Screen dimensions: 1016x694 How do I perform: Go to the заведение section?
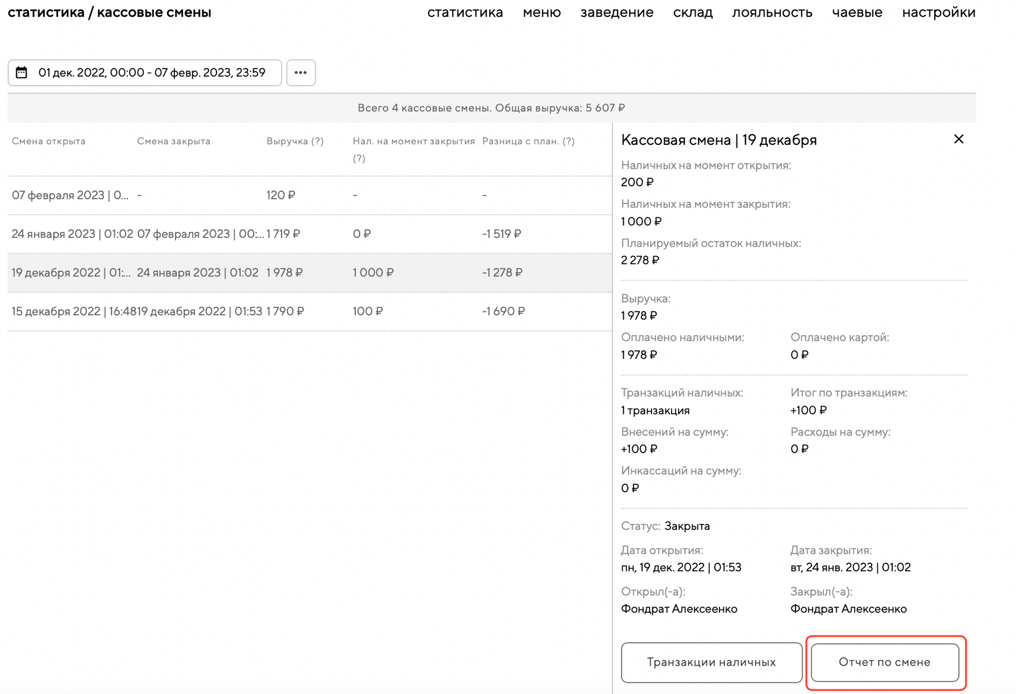pyautogui.click(x=617, y=12)
